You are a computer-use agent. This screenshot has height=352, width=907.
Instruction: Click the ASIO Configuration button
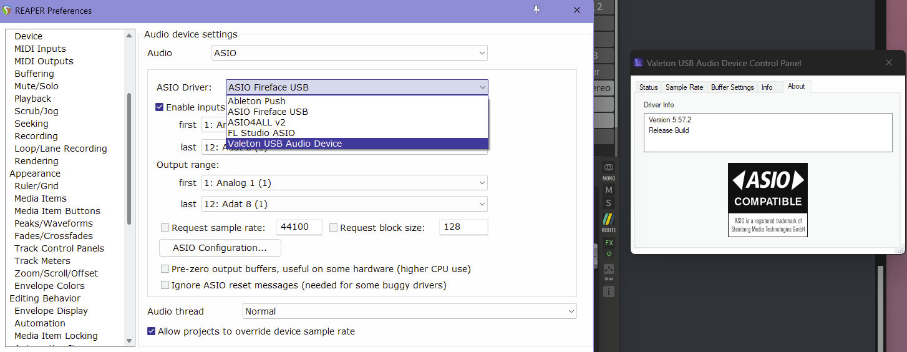pyautogui.click(x=220, y=248)
